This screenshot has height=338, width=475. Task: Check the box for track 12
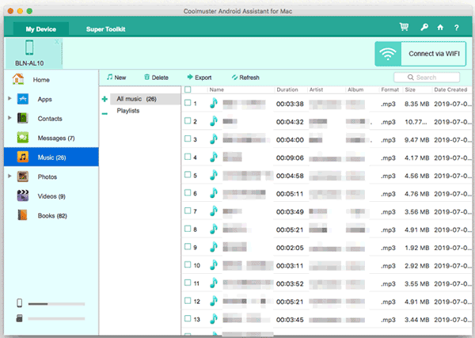[x=188, y=301]
